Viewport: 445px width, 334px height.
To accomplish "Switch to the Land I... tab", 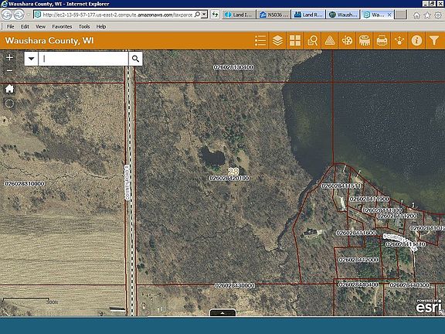I will [x=239, y=15].
